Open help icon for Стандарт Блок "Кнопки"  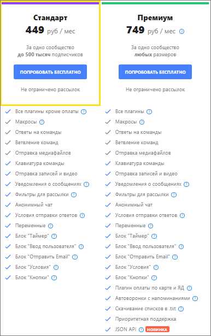click(54, 278)
